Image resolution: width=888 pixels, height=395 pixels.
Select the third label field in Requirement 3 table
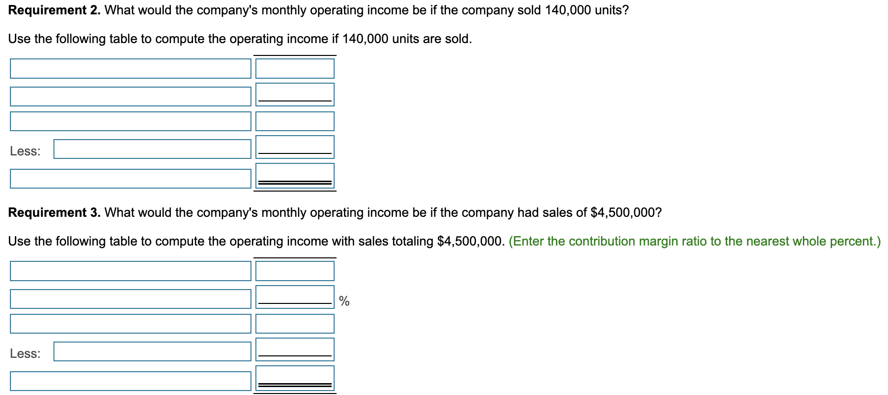[x=130, y=324]
